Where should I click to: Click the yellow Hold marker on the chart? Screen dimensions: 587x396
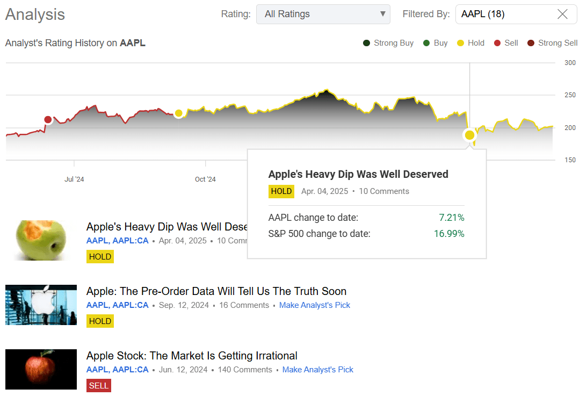pyautogui.click(x=179, y=113)
